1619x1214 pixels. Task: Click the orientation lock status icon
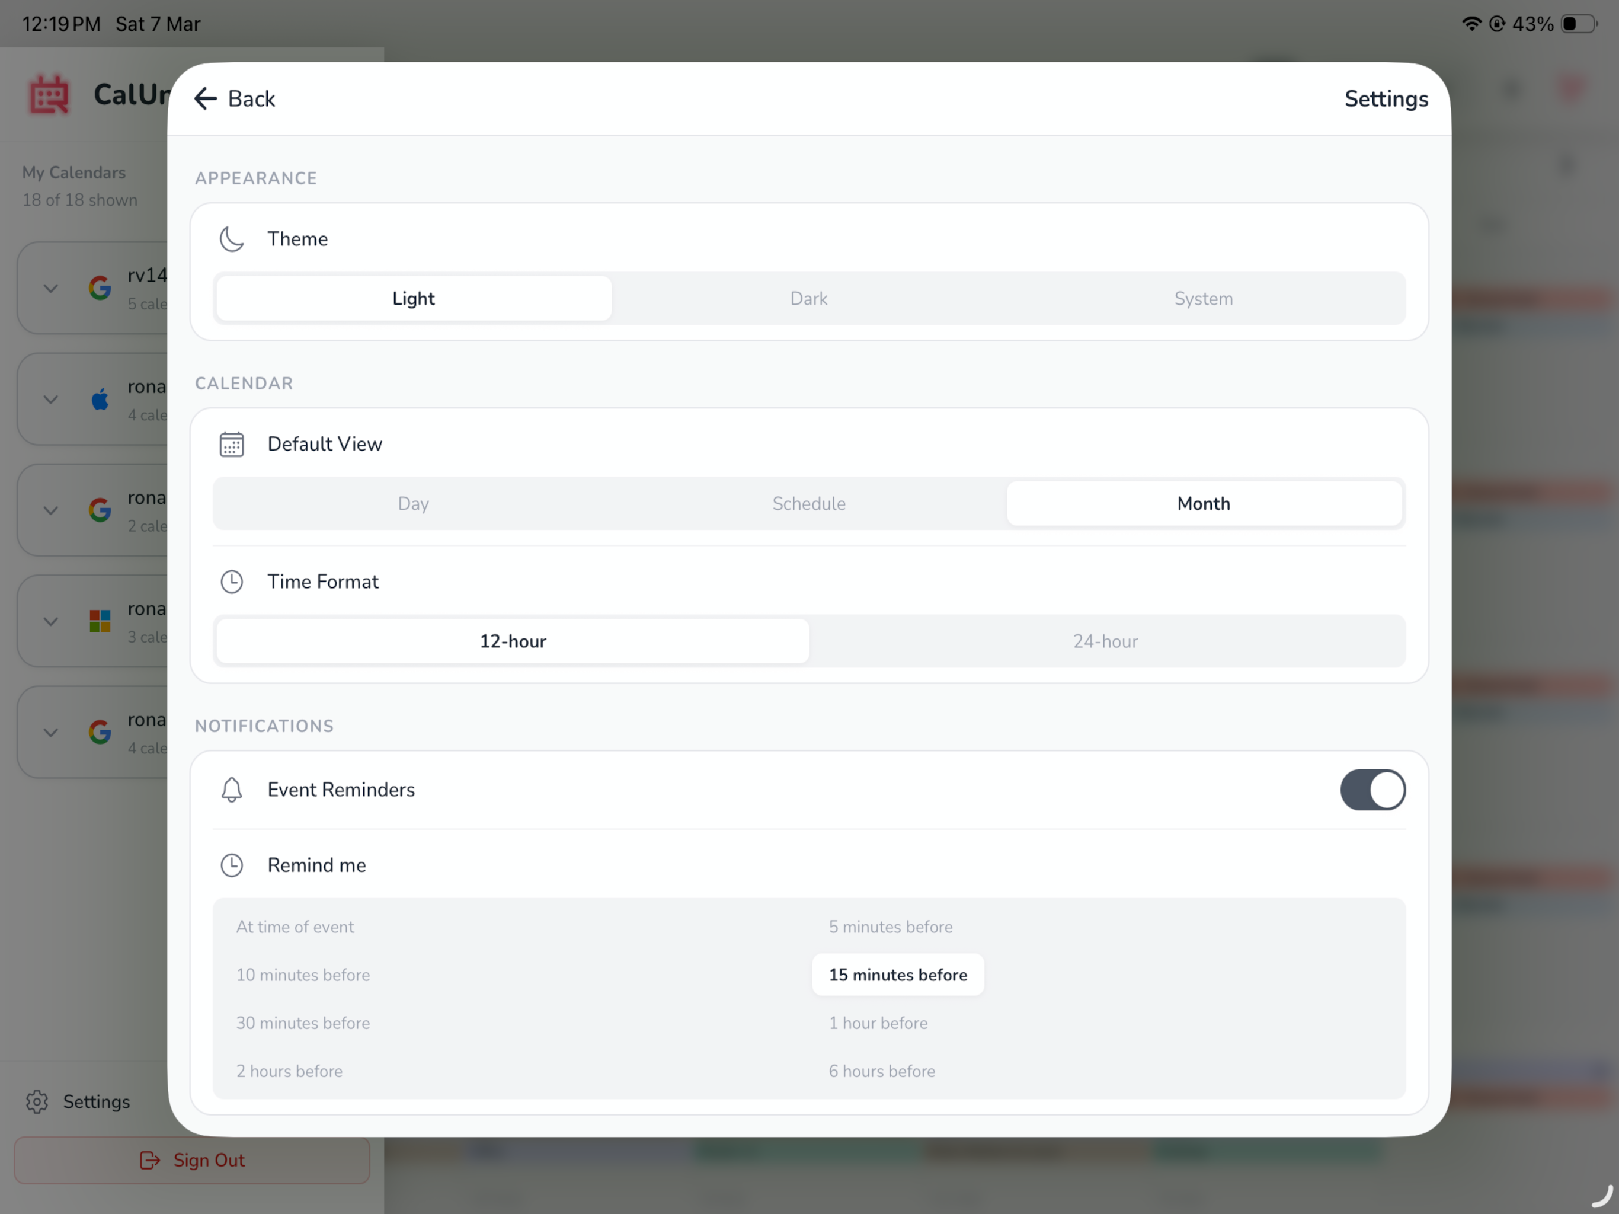click(1498, 24)
